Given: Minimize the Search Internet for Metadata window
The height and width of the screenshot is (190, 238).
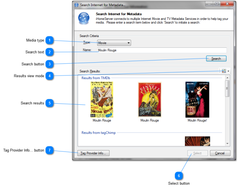Looking at the screenshot, I should pyautogui.click(x=209, y=4).
